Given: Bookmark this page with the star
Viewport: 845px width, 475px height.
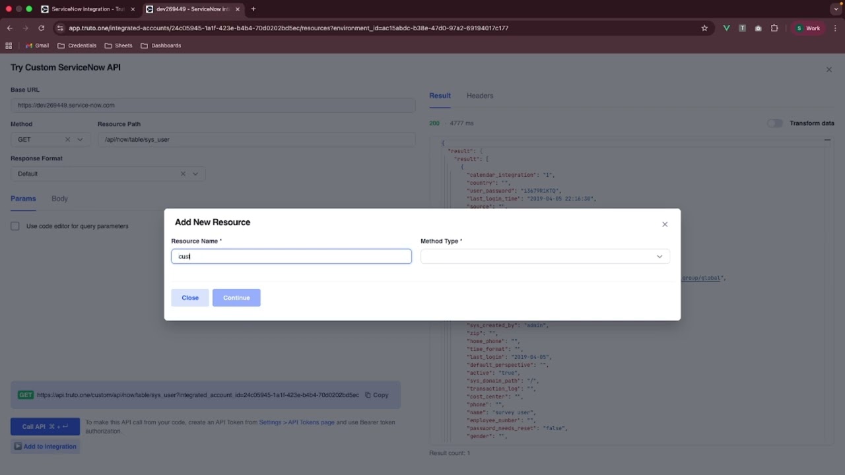Looking at the screenshot, I should [x=704, y=28].
